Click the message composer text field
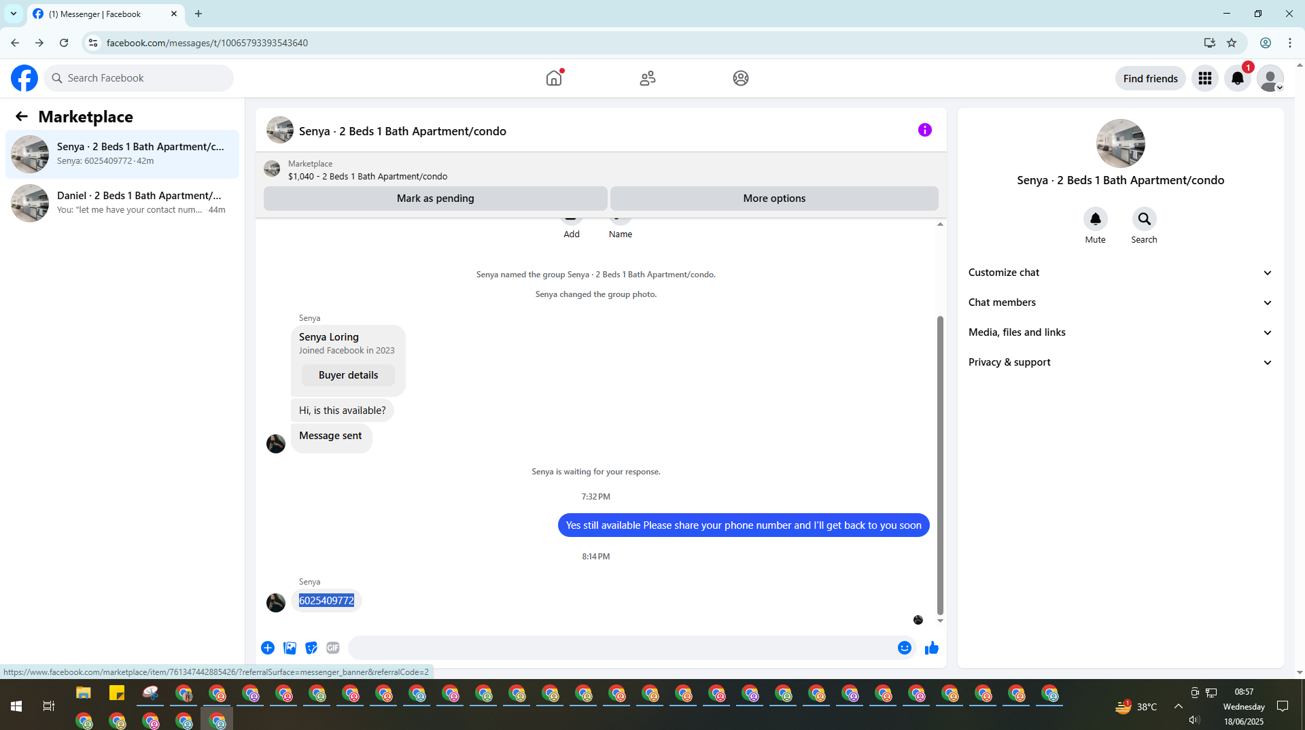 pos(622,648)
